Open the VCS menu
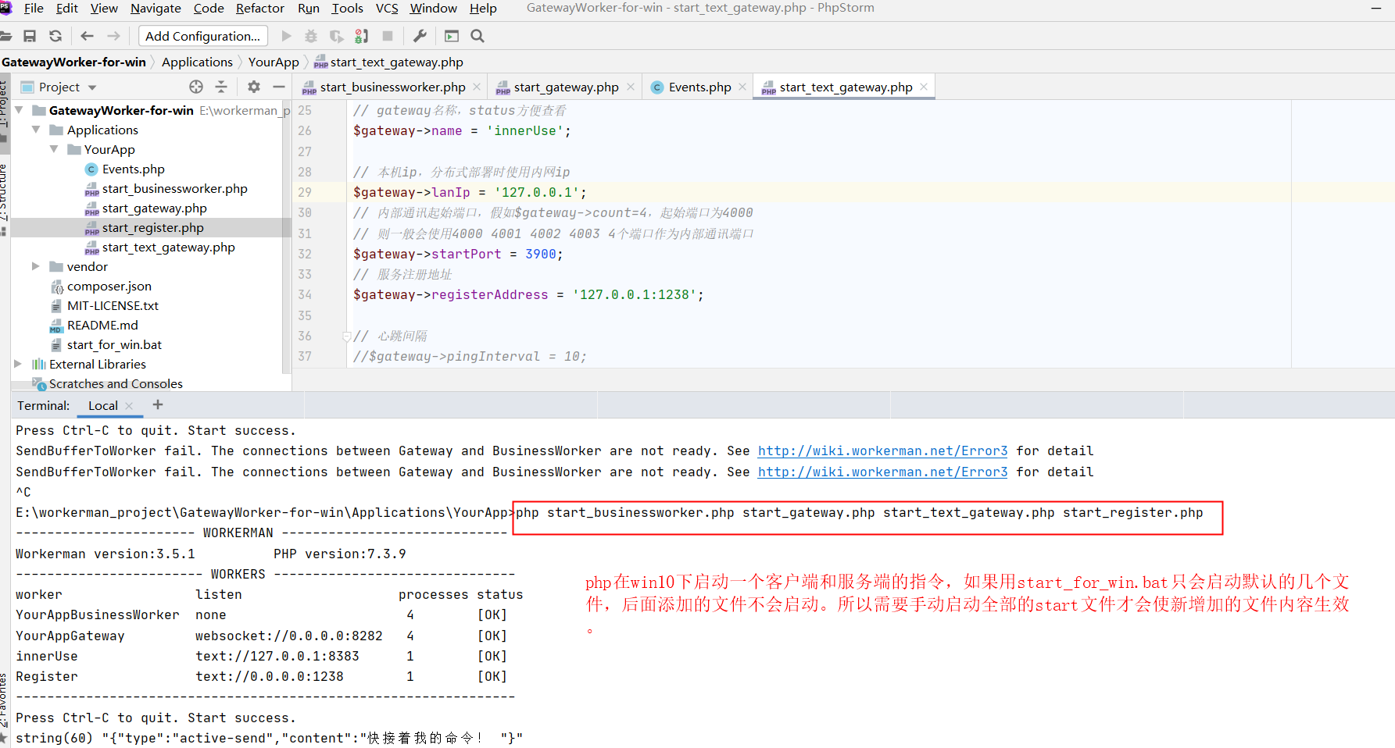The height and width of the screenshot is (748, 1395). click(x=387, y=8)
